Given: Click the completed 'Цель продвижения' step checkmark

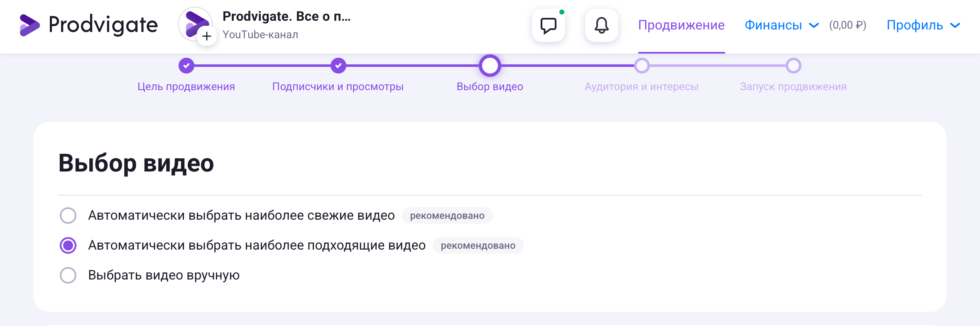Looking at the screenshot, I should 186,66.
